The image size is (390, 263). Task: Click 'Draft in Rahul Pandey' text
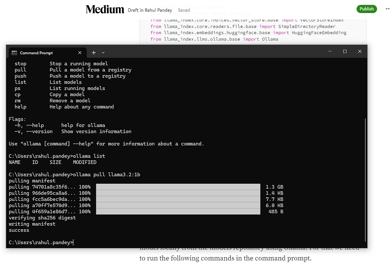pyautogui.click(x=150, y=10)
